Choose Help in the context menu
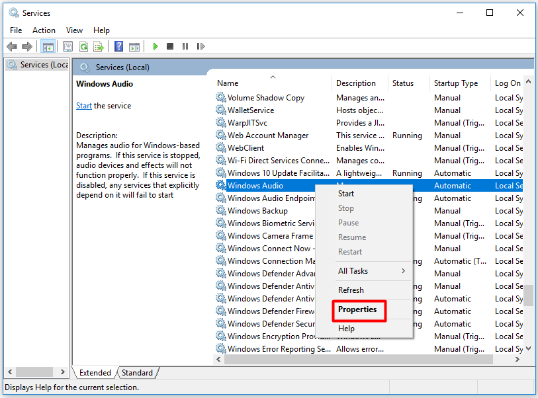This screenshot has height=398, width=538. pyautogui.click(x=364, y=329)
